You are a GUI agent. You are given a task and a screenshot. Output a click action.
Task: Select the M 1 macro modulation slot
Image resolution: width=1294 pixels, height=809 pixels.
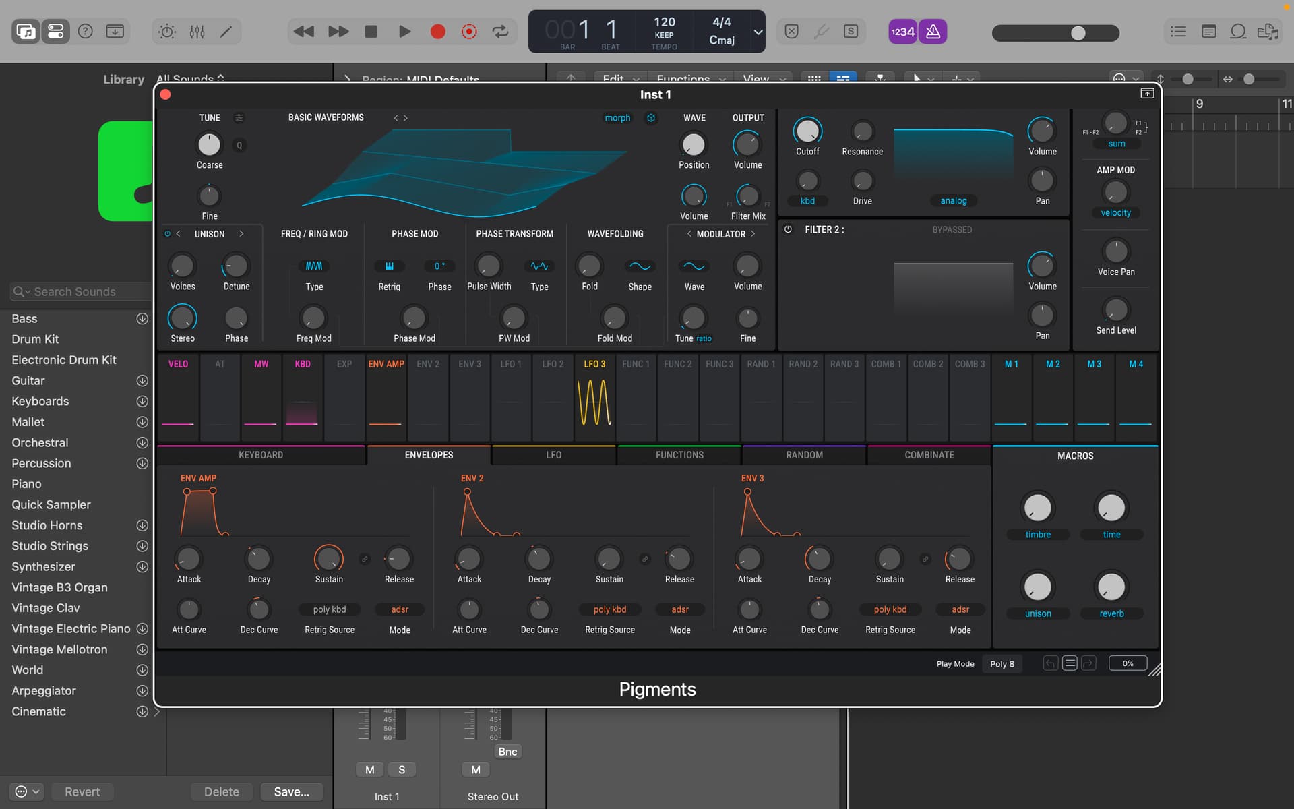tap(1011, 397)
